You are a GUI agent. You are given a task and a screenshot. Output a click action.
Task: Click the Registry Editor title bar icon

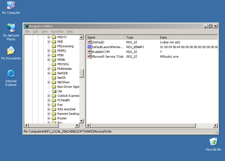26,26
